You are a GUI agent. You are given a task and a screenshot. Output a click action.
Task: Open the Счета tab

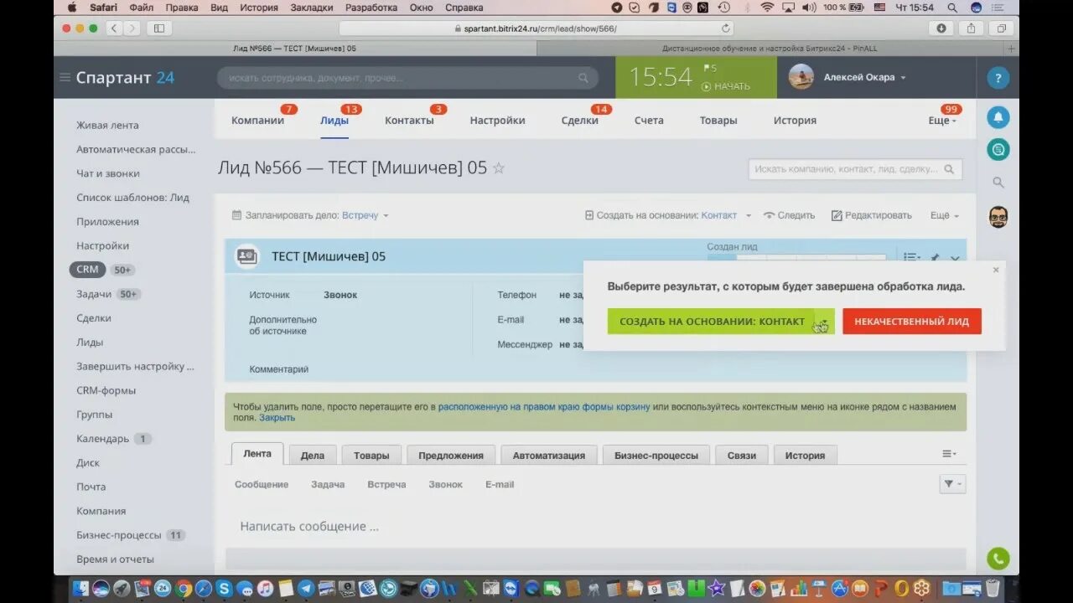click(x=649, y=121)
